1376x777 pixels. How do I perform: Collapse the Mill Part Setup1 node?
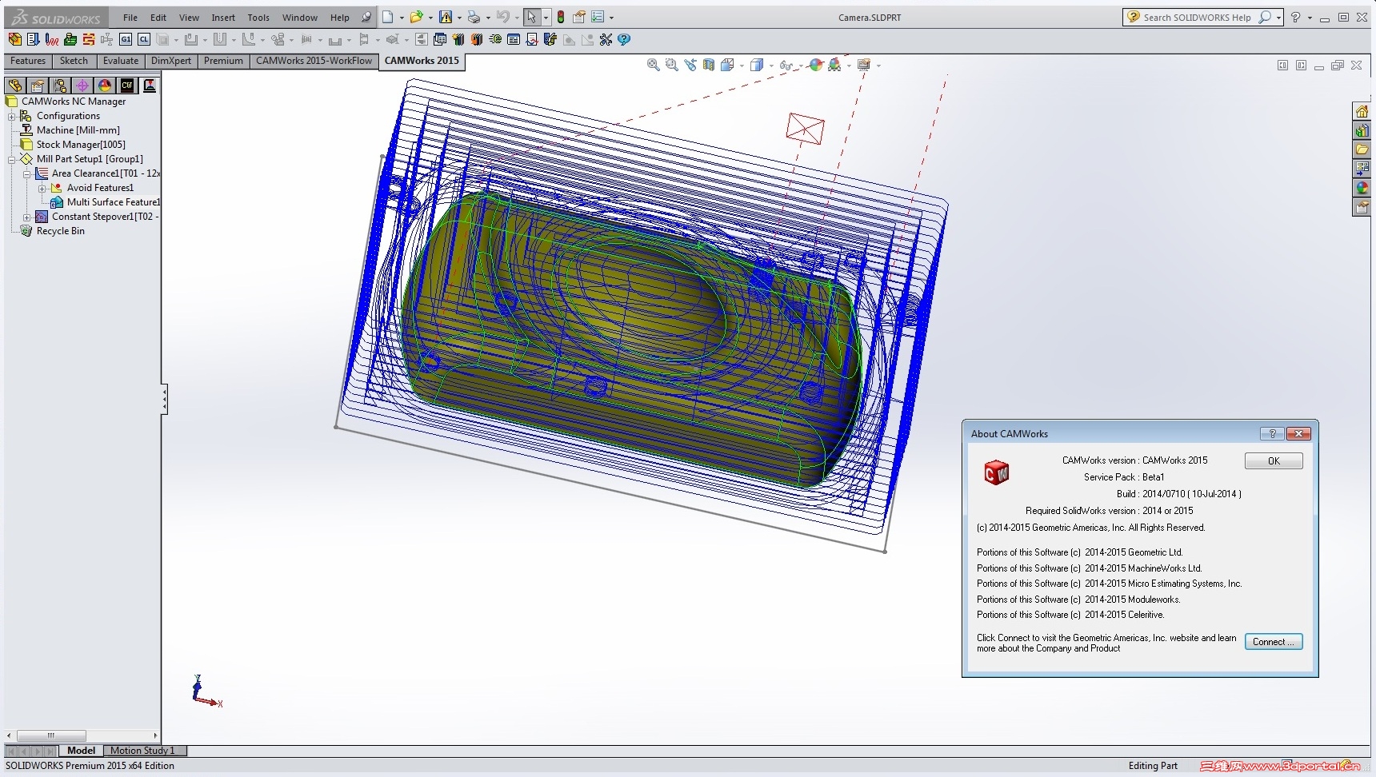click(12, 159)
